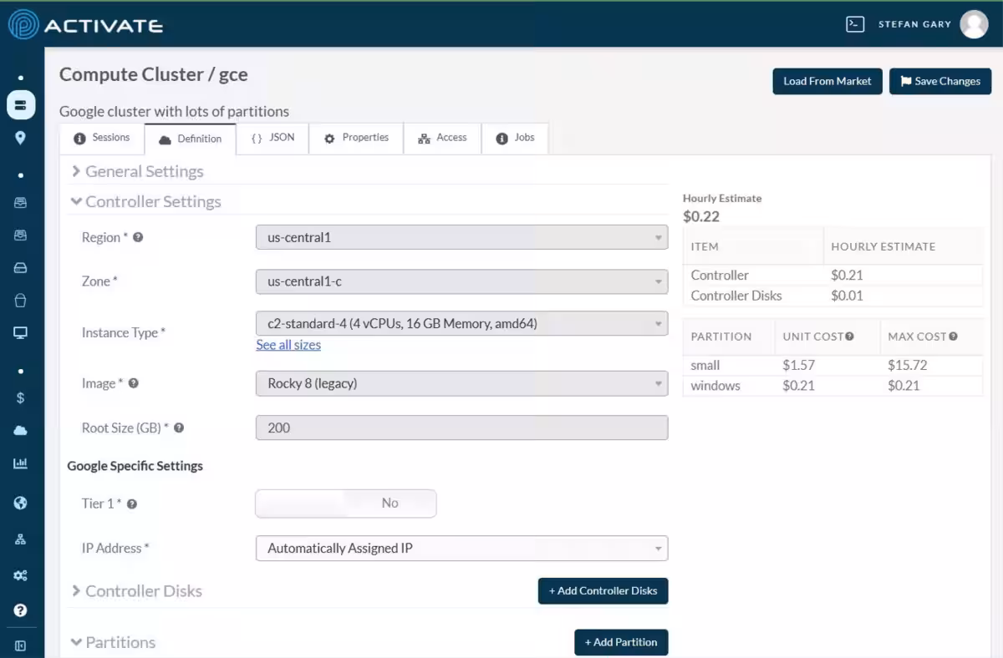Open the IP Address dropdown

point(461,549)
